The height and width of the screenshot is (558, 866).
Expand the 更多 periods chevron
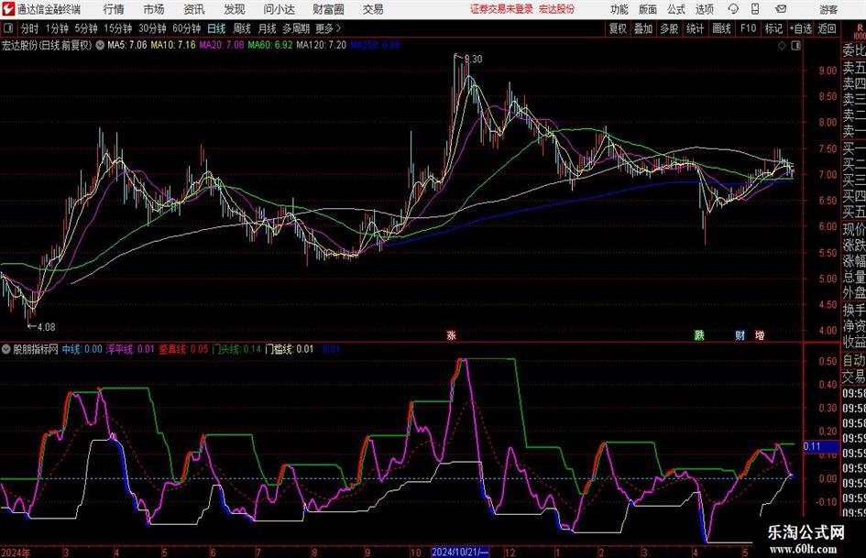tap(329, 28)
